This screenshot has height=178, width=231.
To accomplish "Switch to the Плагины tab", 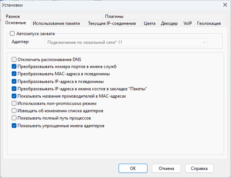I will (114, 17).
